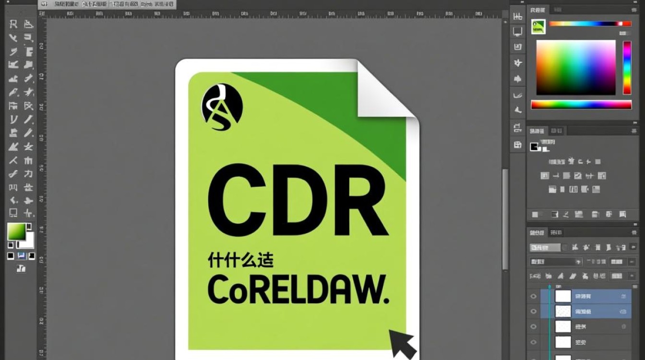Click the thin color slider at the color panel top
Viewport: 645px width, 360px height.
pos(589,24)
